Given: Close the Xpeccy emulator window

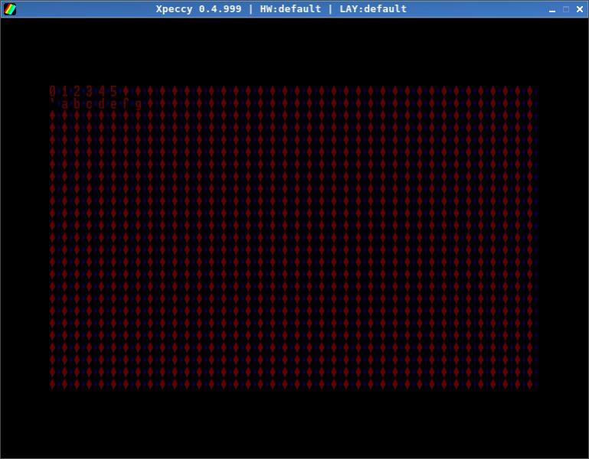Looking at the screenshot, I should click(579, 9).
